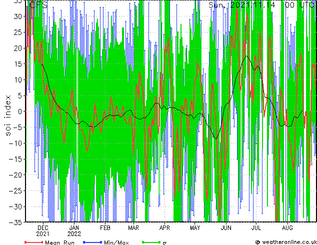Click the y-axis value -20
Image resolution: width=317 pixels, height=245 pixels.
tap(15, 175)
